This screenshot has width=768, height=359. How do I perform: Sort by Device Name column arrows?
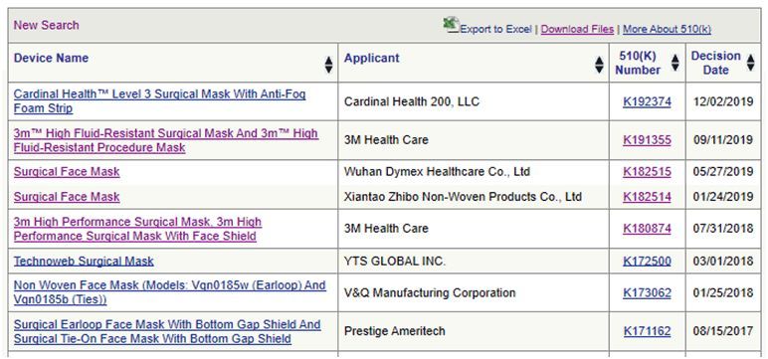328,66
